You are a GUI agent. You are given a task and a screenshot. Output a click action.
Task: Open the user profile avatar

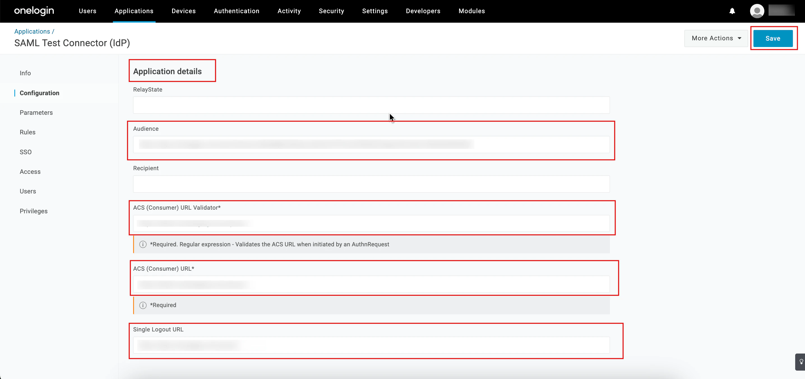(757, 11)
